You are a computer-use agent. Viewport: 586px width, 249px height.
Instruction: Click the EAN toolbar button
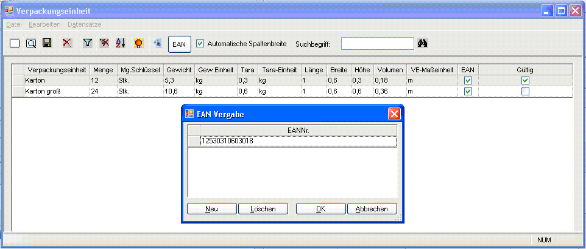[x=179, y=44]
